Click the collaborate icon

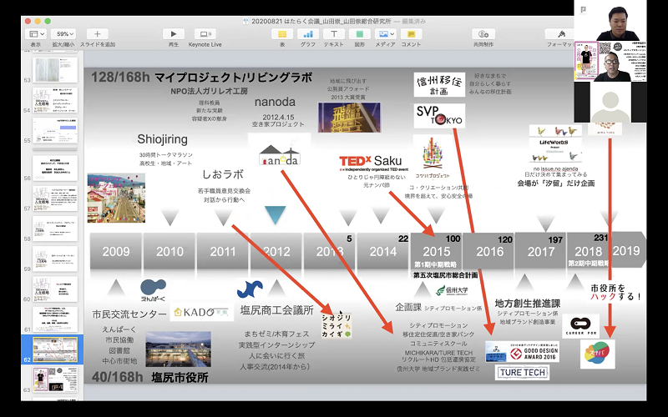click(483, 33)
